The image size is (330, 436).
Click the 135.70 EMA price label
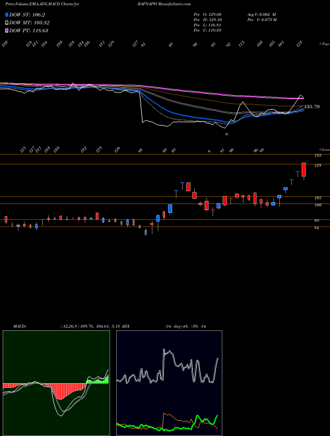[x=312, y=106]
